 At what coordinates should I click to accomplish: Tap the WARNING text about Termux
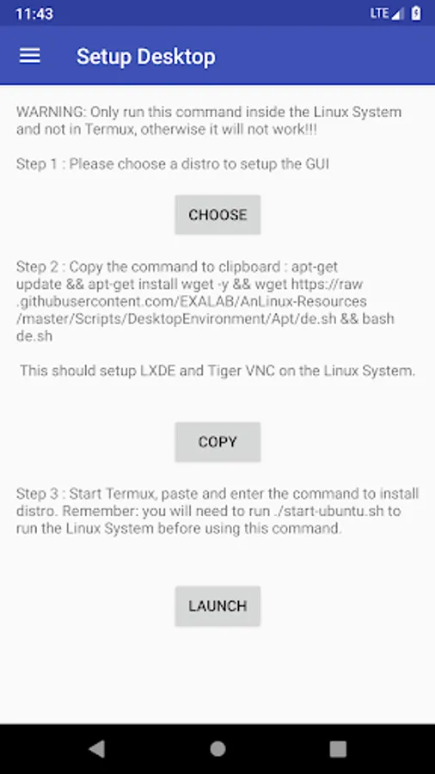coord(209,121)
